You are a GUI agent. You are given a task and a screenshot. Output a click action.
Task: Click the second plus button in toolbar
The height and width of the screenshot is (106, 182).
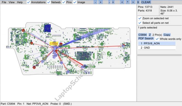click(113, 2)
